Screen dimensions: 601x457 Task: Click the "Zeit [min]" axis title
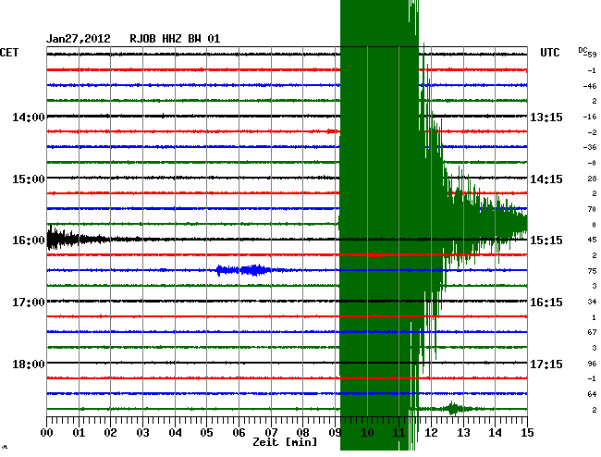[285, 442]
